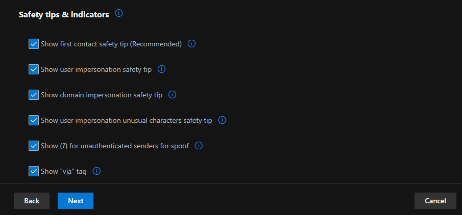Image resolution: width=462 pixels, height=215 pixels.
Task: Click info icon beside Show "via" tag
Action: 96,171
